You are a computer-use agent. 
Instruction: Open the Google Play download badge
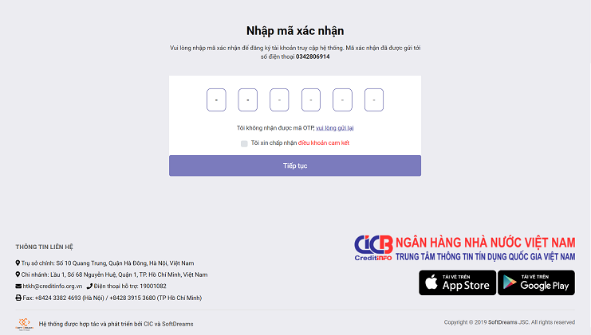pyautogui.click(x=536, y=282)
